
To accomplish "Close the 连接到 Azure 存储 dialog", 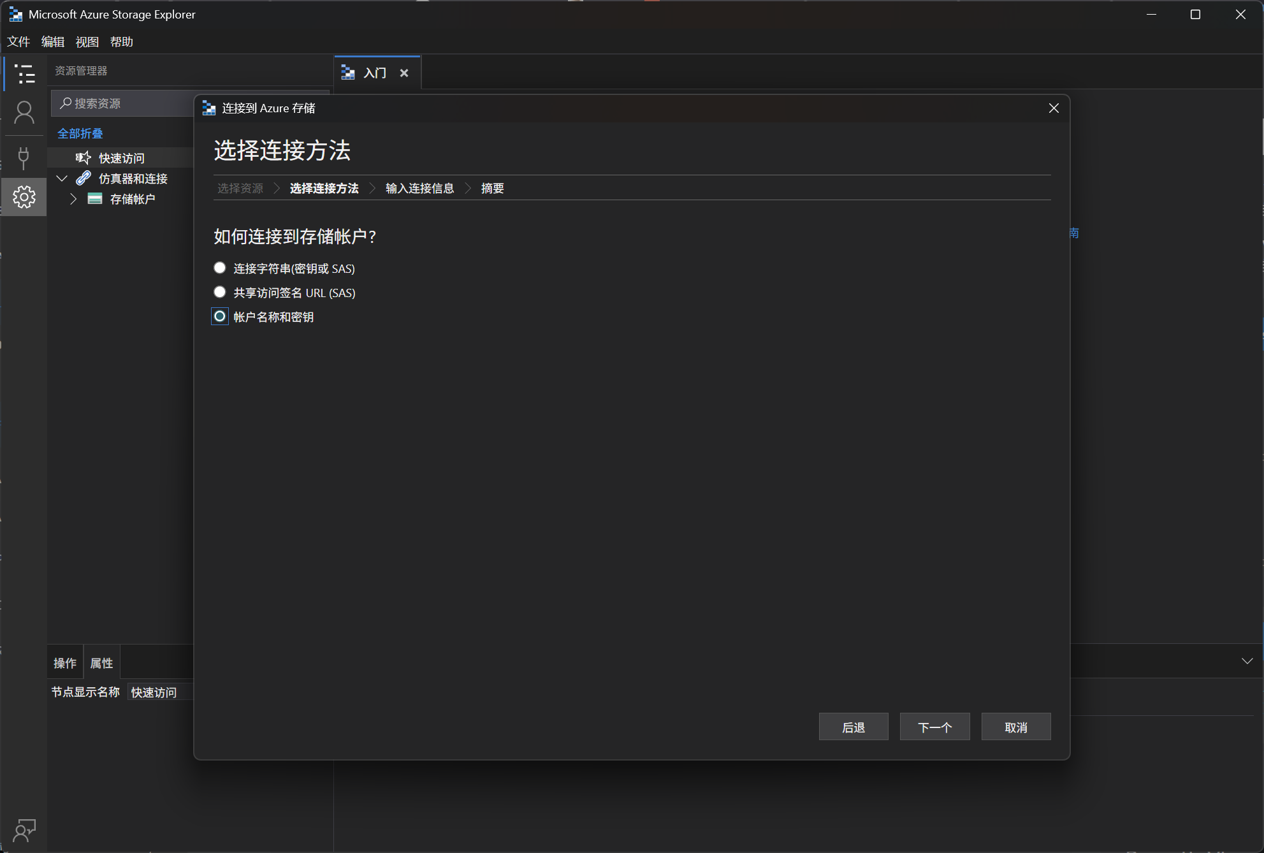I will (x=1054, y=108).
